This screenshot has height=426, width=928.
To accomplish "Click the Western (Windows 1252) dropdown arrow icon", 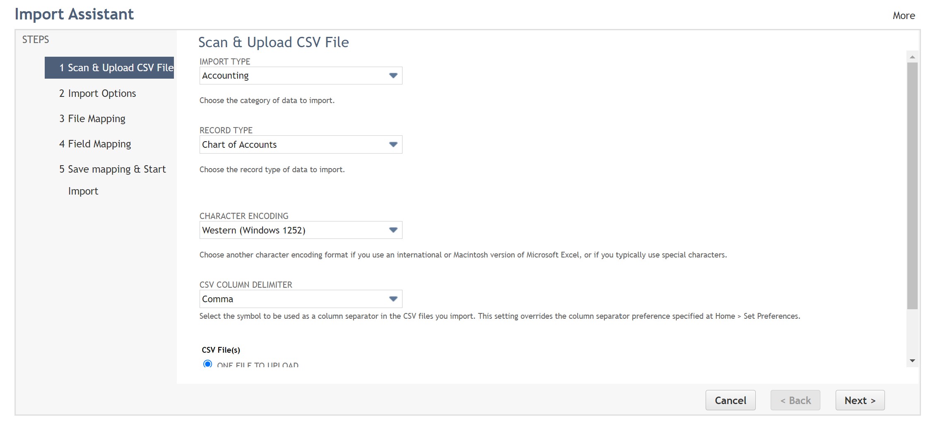I will tap(393, 230).
